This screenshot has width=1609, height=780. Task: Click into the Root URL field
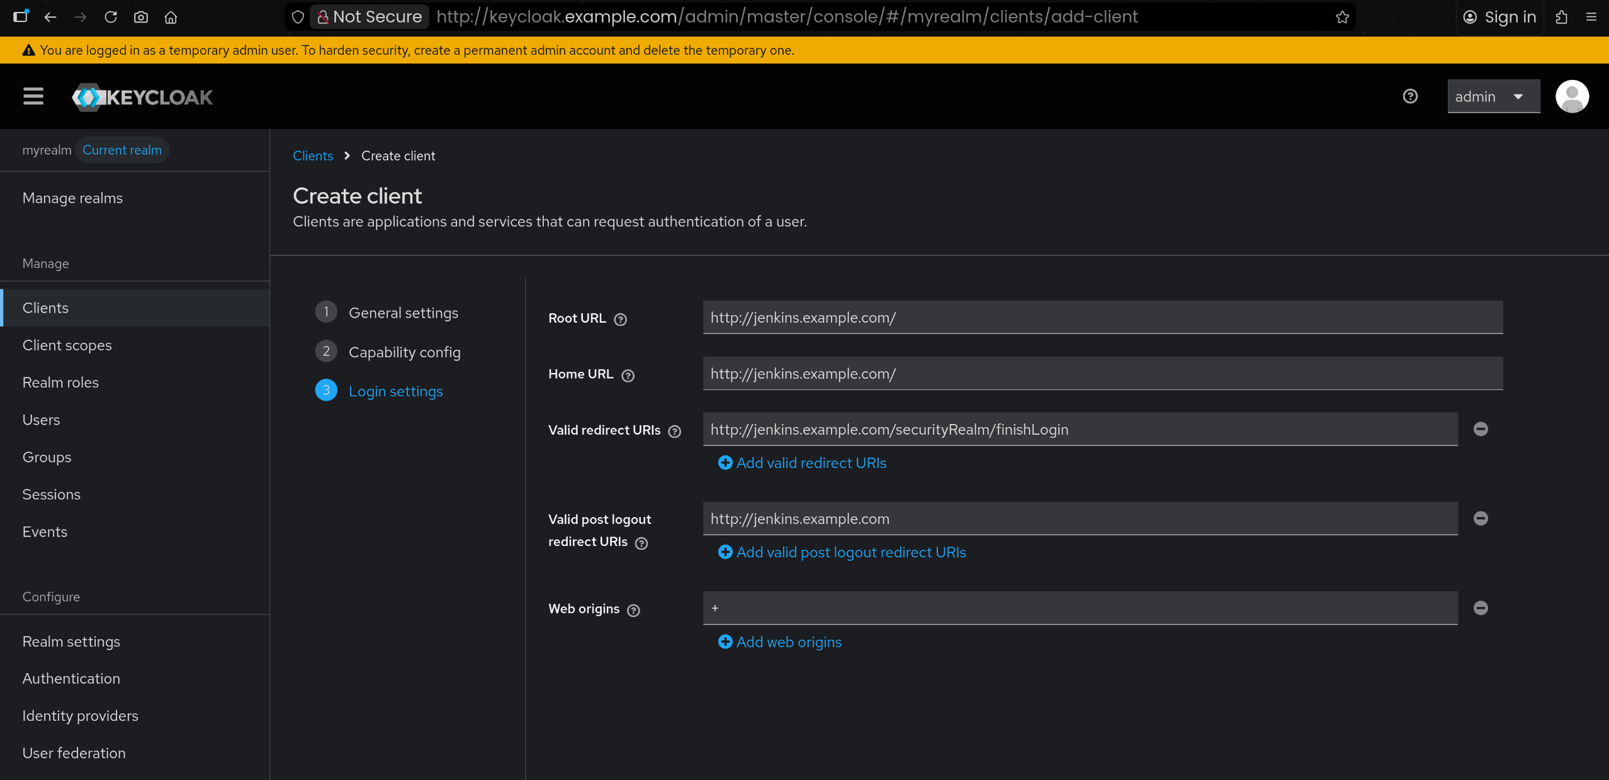[1102, 318]
